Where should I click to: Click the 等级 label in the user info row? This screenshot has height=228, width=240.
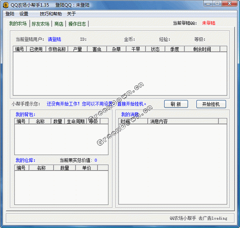pos(200,39)
